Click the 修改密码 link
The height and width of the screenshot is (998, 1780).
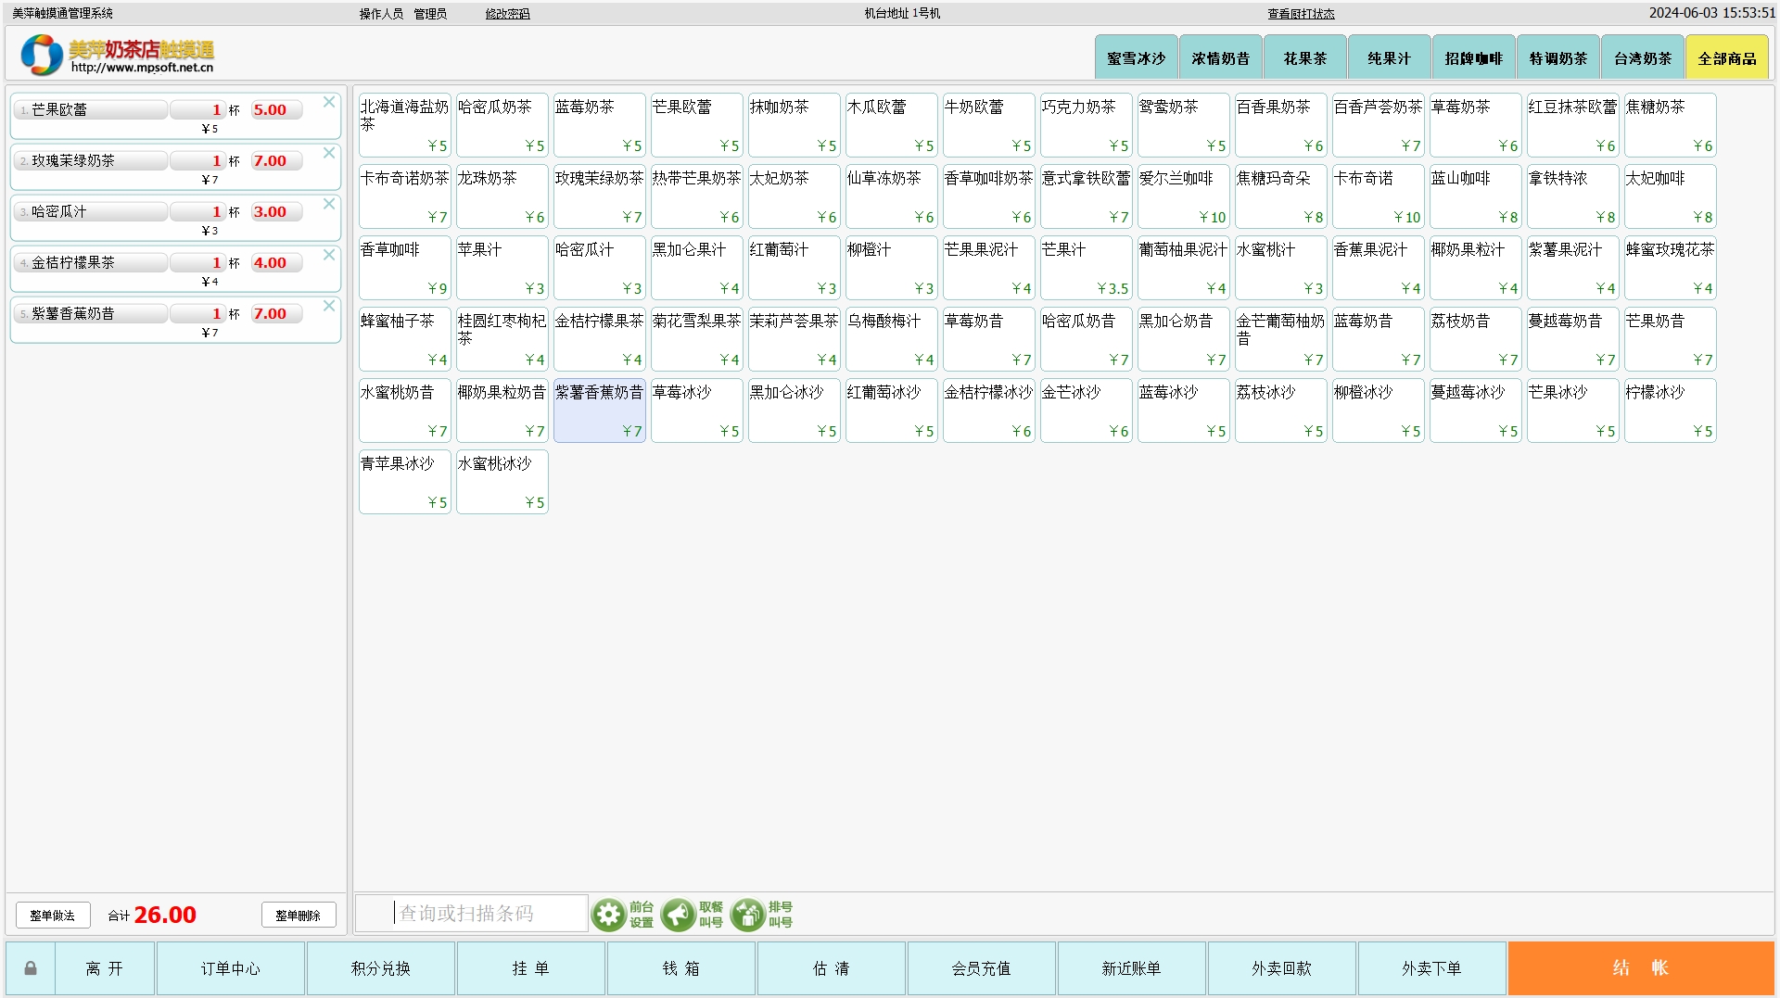point(507,14)
